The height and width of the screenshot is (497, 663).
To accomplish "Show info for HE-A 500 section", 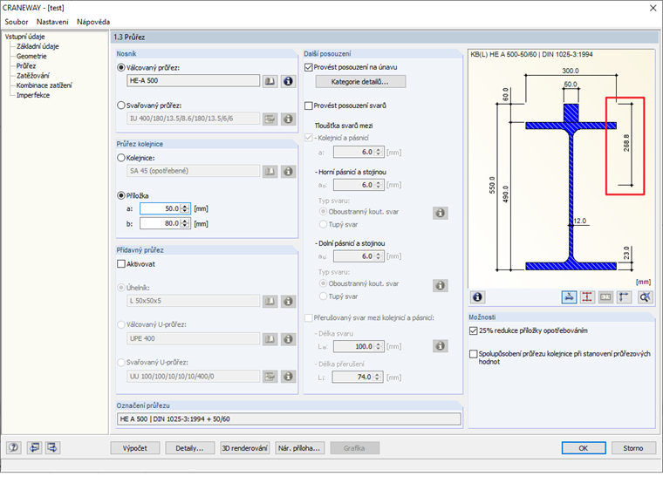I will pyautogui.click(x=288, y=81).
